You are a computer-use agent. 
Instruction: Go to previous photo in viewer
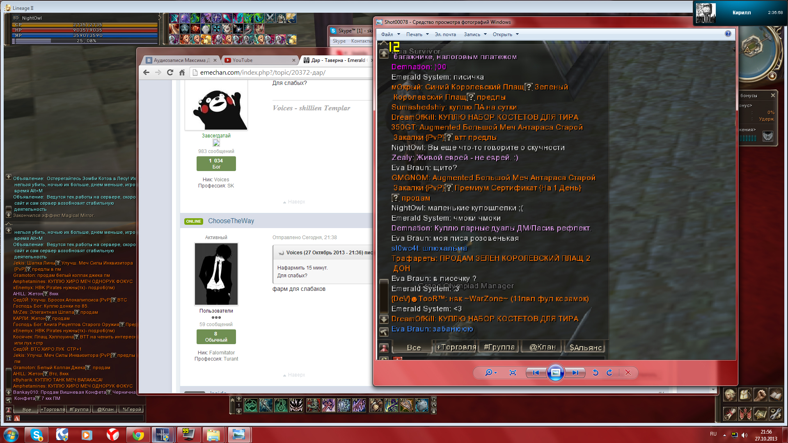(x=536, y=372)
